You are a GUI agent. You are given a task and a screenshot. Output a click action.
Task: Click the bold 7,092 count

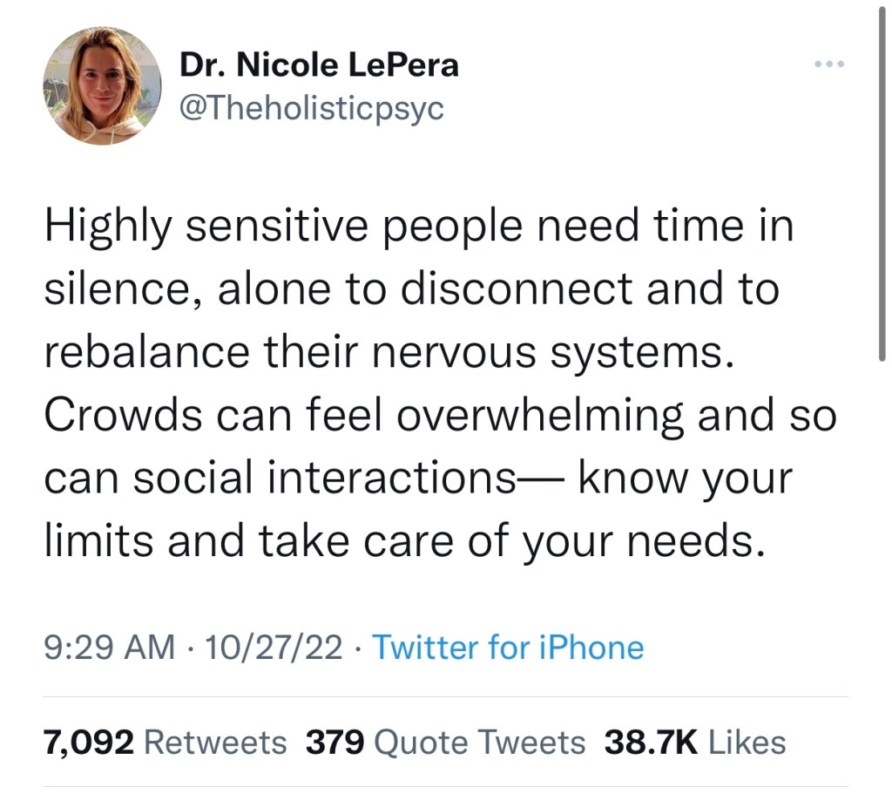pyautogui.click(x=89, y=742)
